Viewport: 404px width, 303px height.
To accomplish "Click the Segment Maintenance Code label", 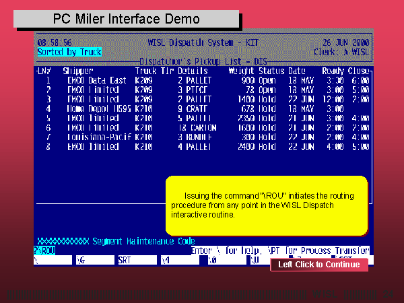I will pos(143,241).
